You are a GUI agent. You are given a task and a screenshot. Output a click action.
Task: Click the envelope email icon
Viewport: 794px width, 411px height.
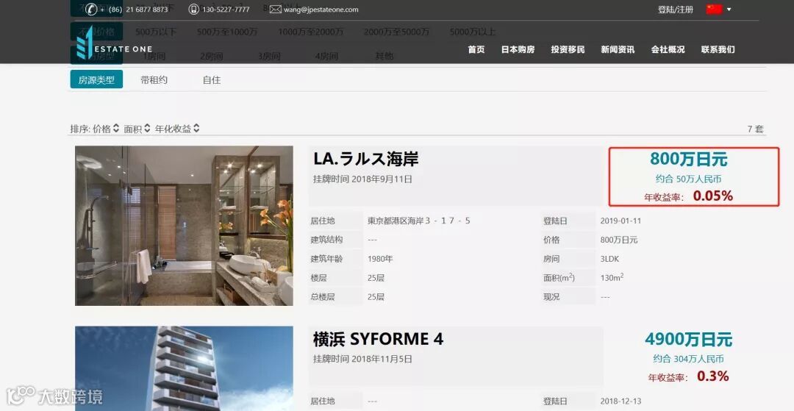pos(275,9)
